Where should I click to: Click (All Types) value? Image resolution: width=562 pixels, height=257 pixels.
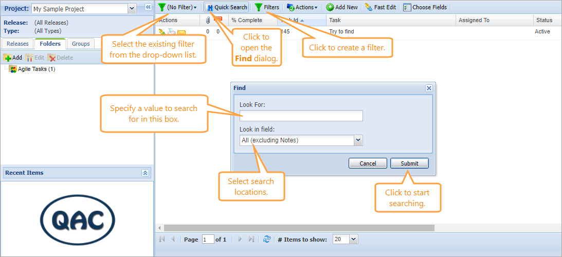[48, 31]
